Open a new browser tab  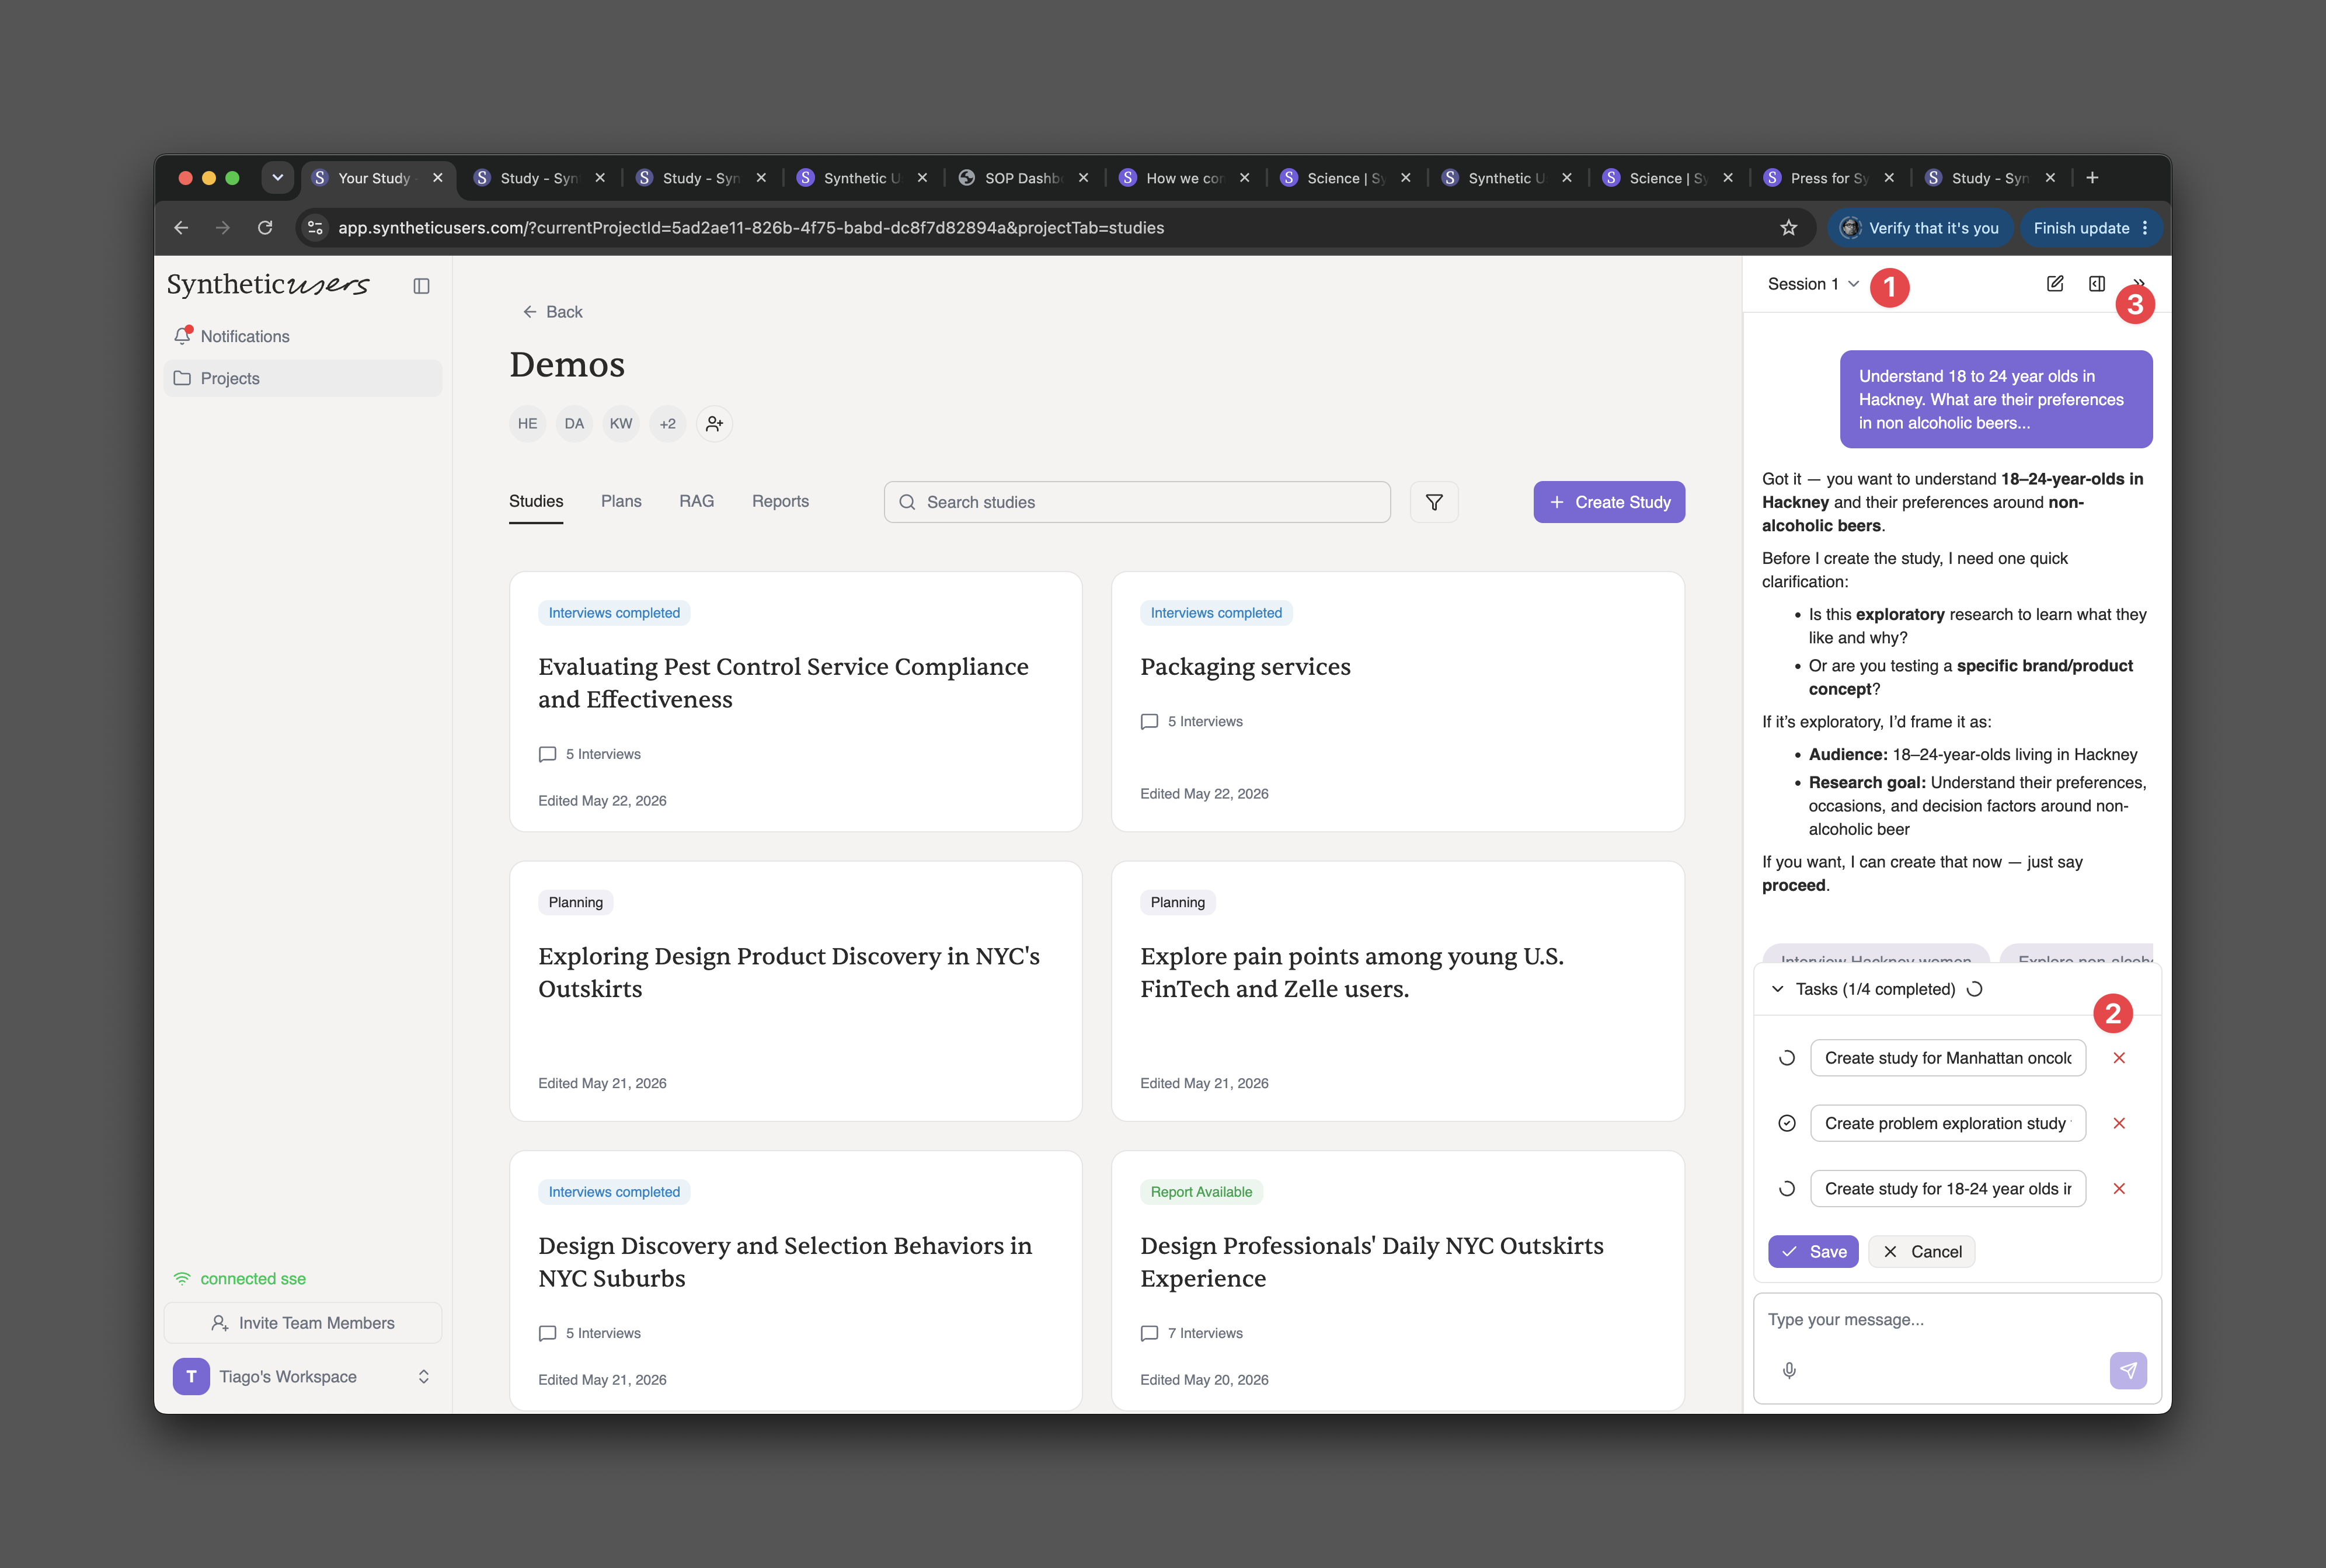[x=2092, y=178]
